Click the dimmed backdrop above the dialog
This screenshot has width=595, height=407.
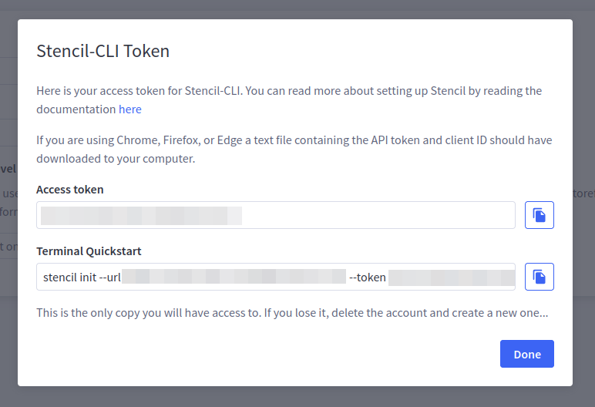point(297,8)
